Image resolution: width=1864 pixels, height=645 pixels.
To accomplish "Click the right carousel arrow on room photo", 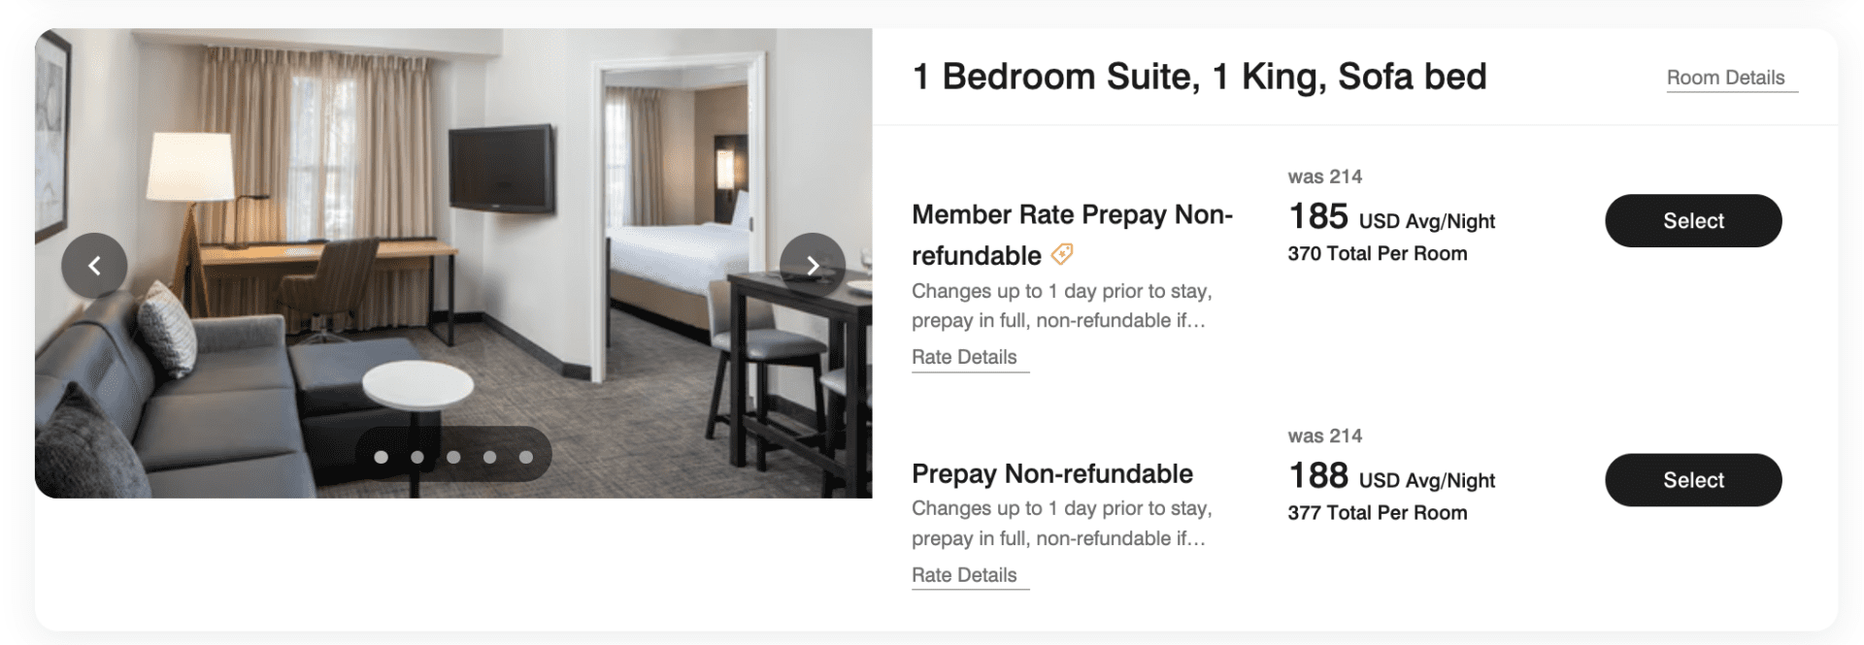I will tap(812, 265).
